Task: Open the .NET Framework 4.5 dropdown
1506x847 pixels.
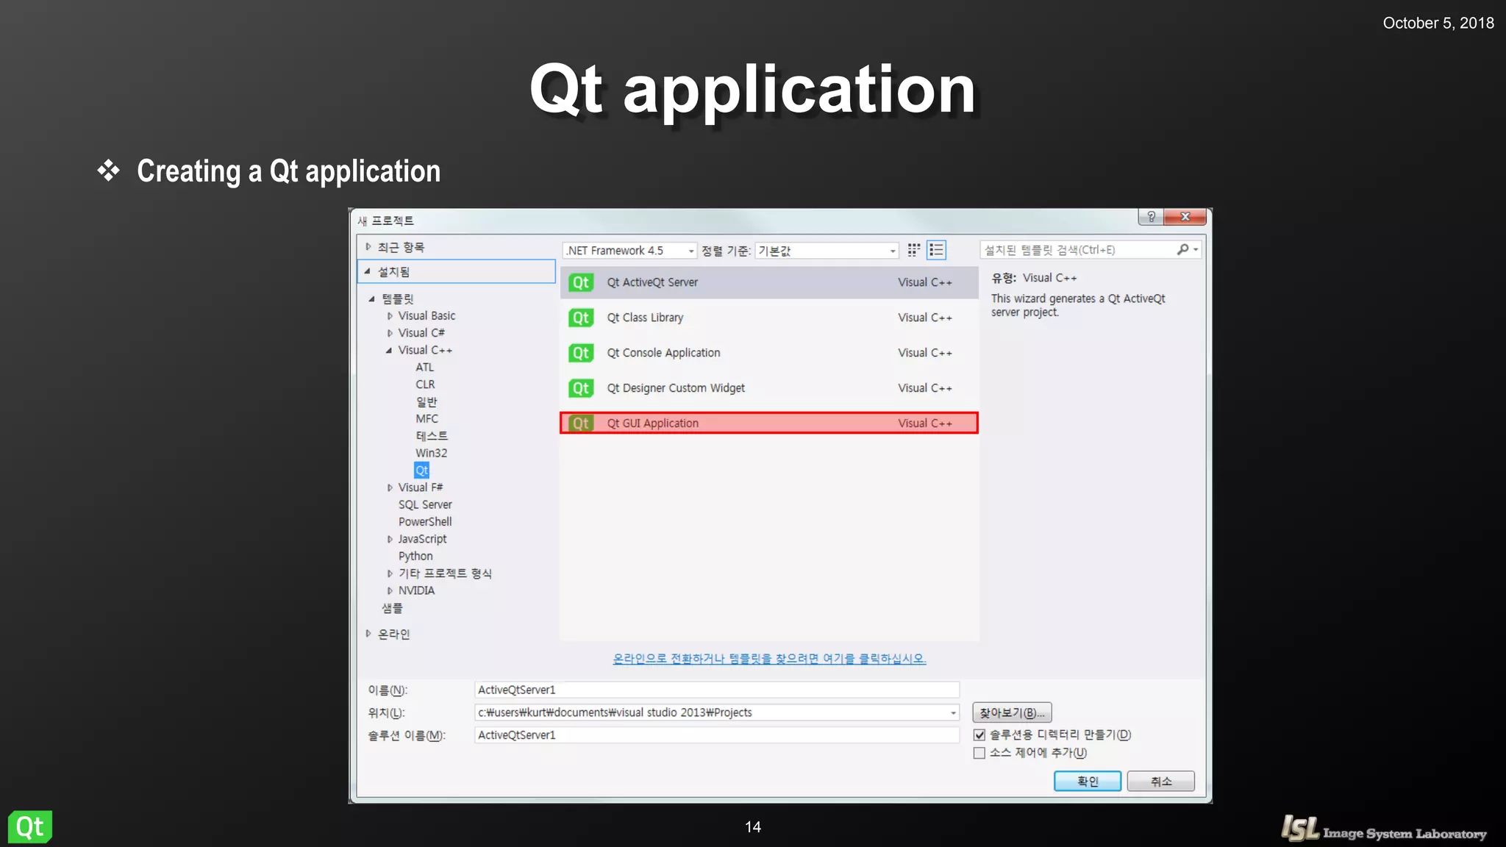Action: (629, 251)
